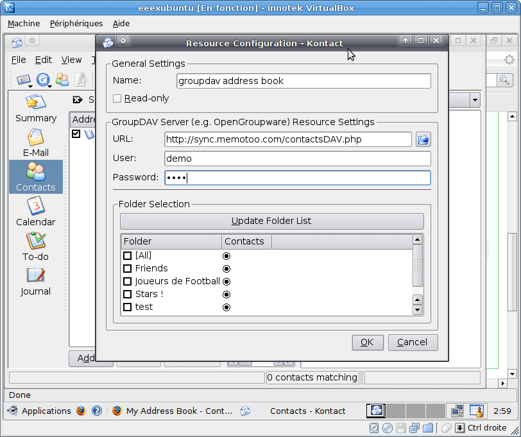Confirm the dialog with OK

click(x=368, y=342)
